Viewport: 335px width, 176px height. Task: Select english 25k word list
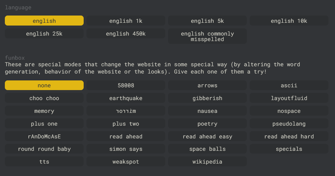[44, 33]
